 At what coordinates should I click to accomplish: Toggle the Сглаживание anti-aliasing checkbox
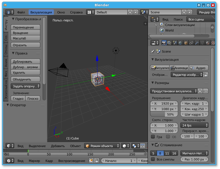157,145
